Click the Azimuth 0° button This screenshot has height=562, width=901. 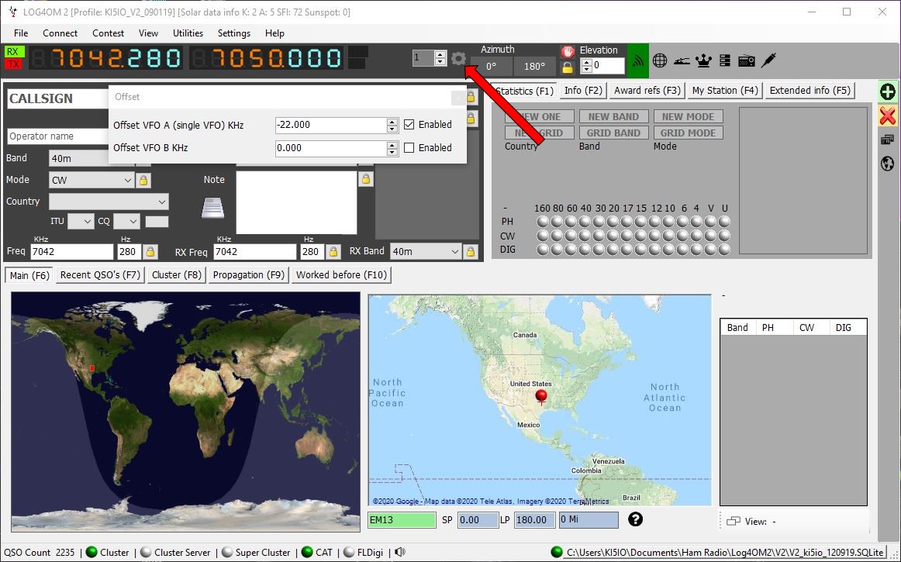[492, 66]
